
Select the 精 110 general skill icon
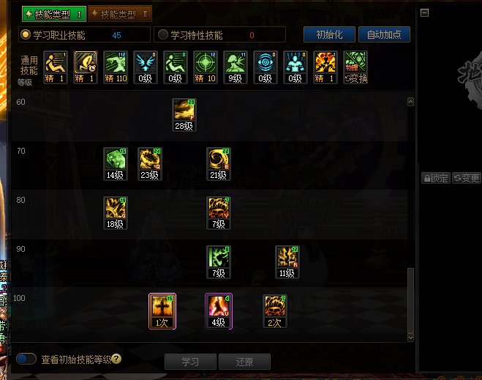(116, 67)
